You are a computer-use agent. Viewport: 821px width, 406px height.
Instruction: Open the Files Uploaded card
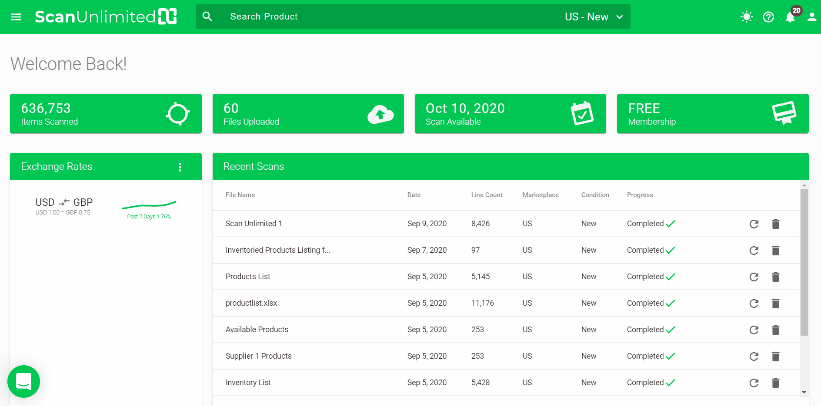[308, 114]
